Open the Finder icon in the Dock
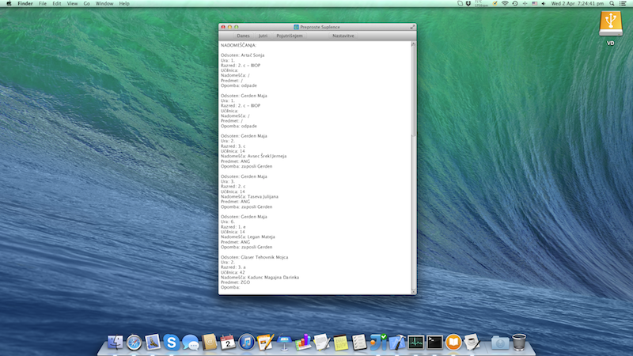Image resolution: width=633 pixels, height=356 pixels. 115,342
